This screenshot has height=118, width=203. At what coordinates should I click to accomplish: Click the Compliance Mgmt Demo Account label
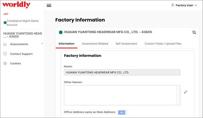23,23
